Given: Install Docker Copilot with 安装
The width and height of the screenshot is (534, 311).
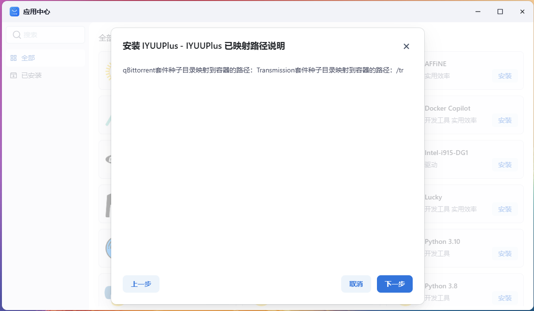Looking at the screenshot, I should [505, 120].
